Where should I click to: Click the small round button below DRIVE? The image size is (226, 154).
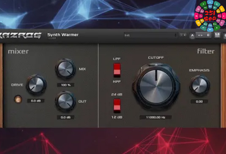[x=18, y=99]
